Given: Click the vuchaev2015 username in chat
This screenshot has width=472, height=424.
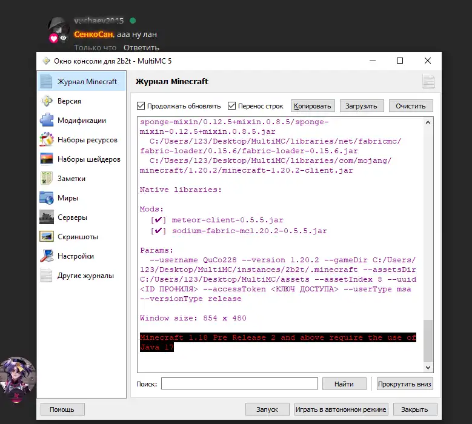Looking at the screenshot, I should coord(99,21).
